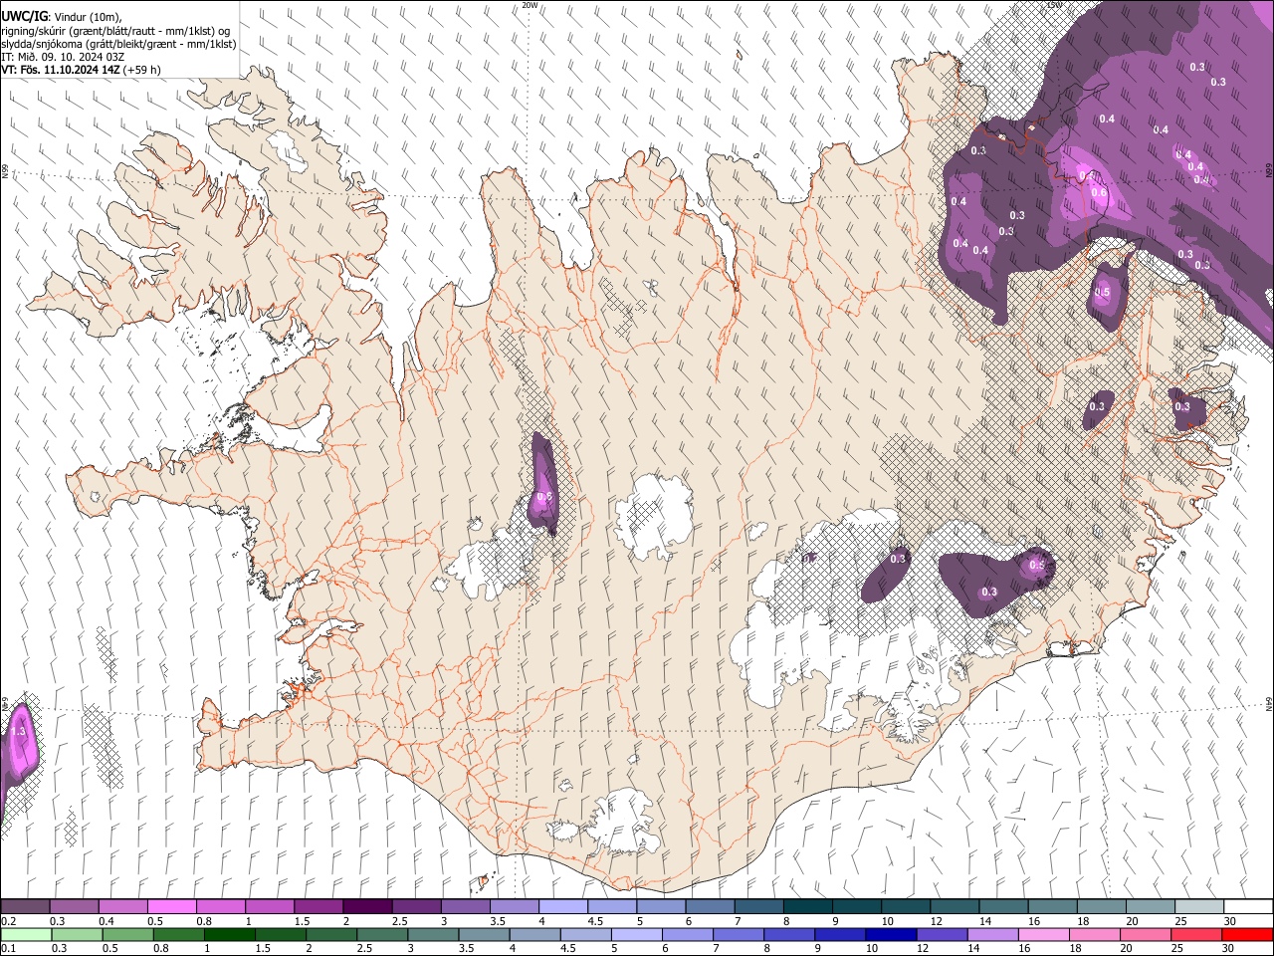Click the white 30+ swatch on upper legend

tap(1248, 907)
